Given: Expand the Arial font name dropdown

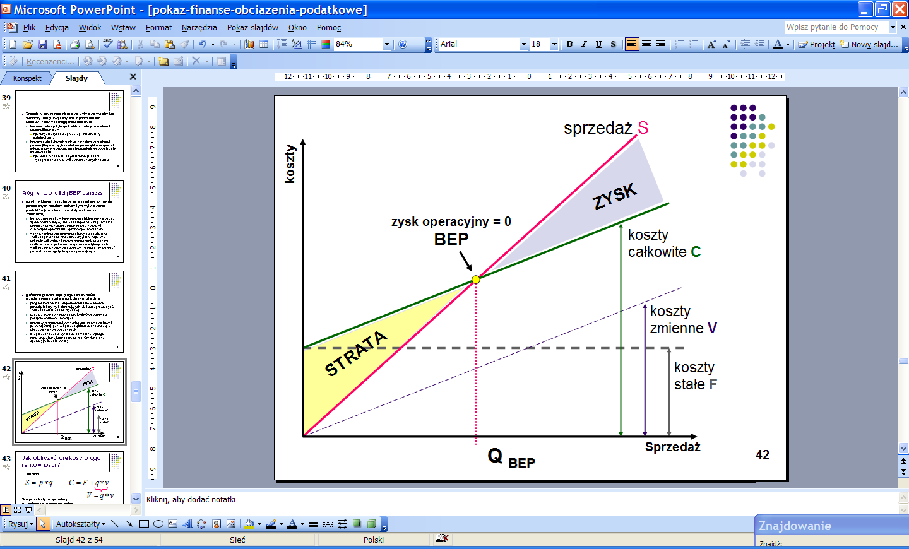Looking at the screenshot, I should [523, 44].
